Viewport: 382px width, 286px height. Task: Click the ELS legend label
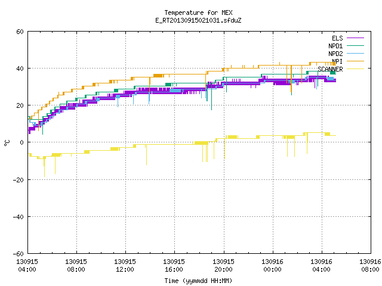337,38
